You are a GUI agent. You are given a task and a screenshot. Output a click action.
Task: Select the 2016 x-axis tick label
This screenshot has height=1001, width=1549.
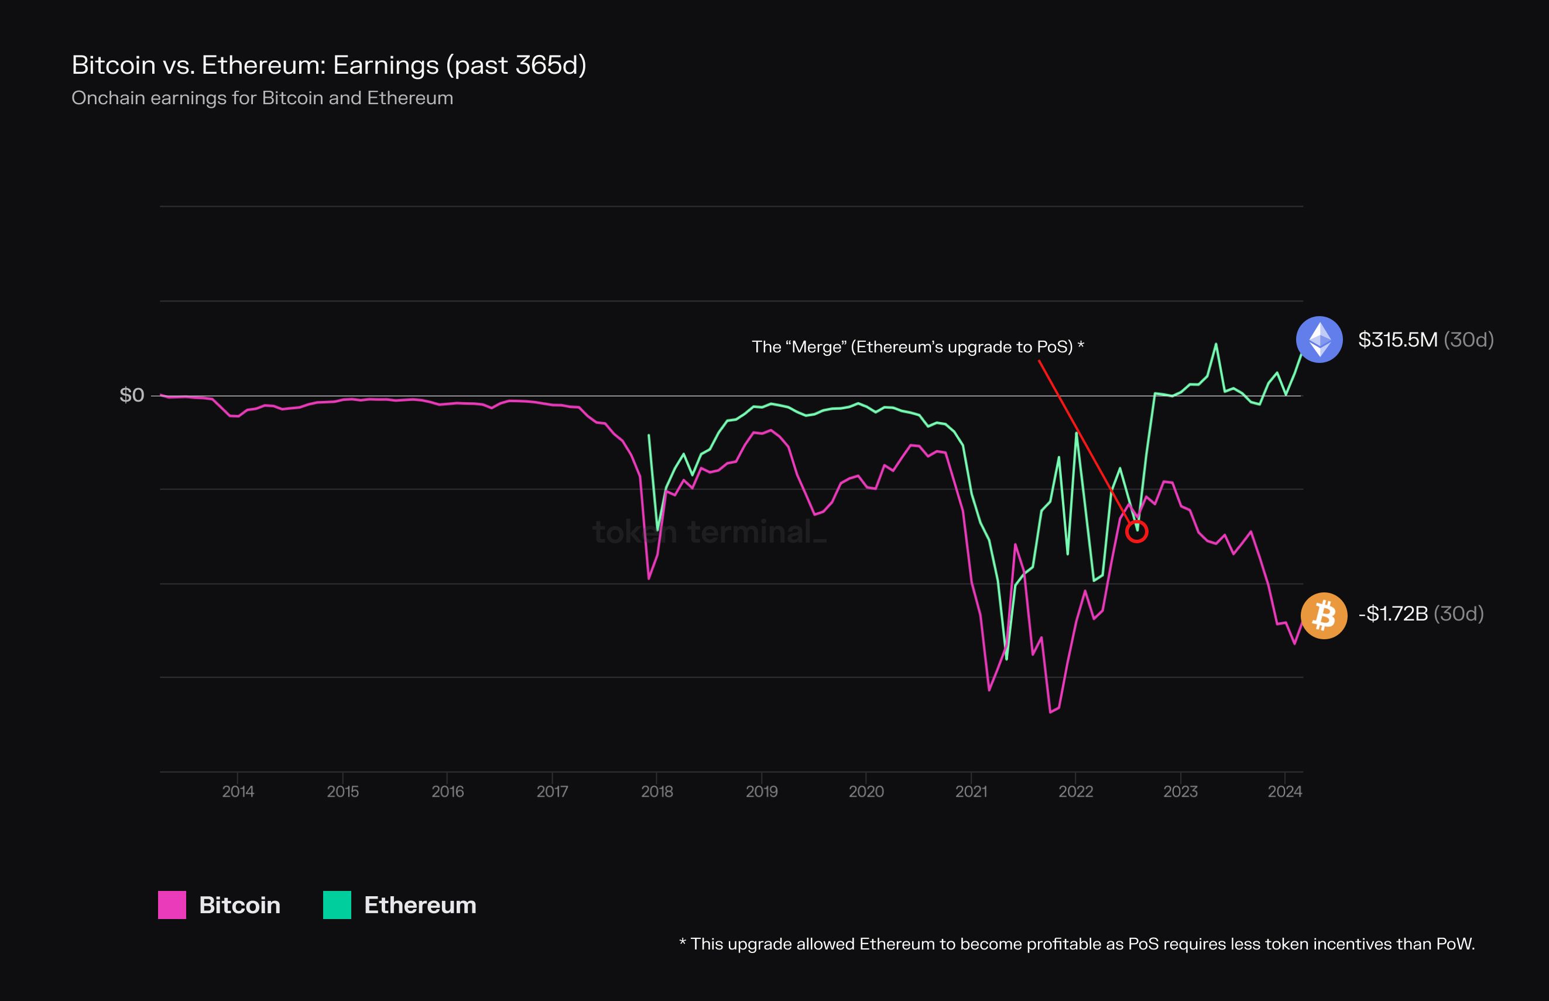pyautogui.click(x=447, y=791)
